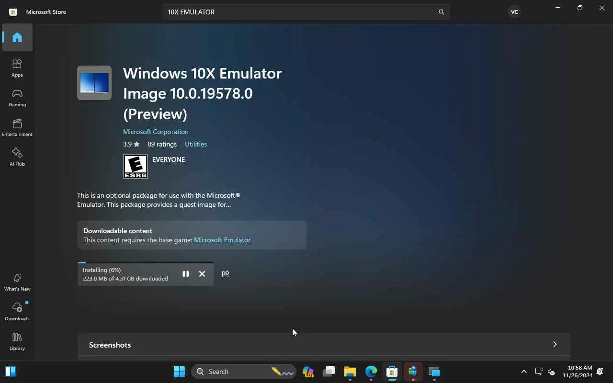The height and width of the screenshot is (383, 613).
Task: Click the Microsoft Store logo in title bar
Action: tap(13, 12)
